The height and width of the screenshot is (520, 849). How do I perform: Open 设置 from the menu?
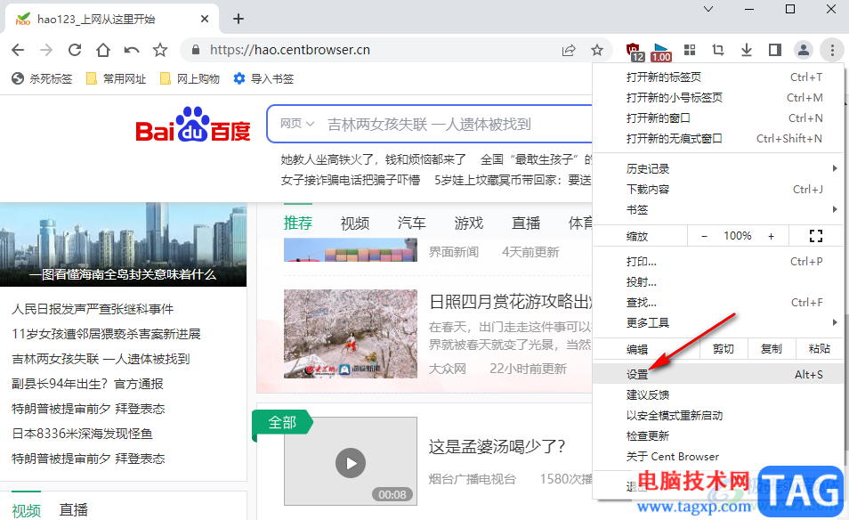tap(718, 374)
